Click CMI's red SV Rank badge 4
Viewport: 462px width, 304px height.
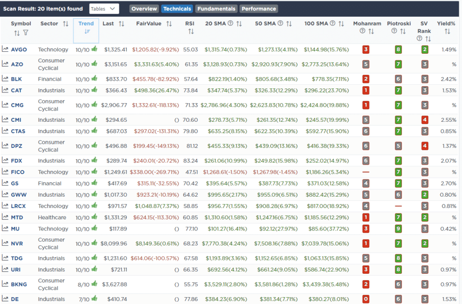coord(425,120)
